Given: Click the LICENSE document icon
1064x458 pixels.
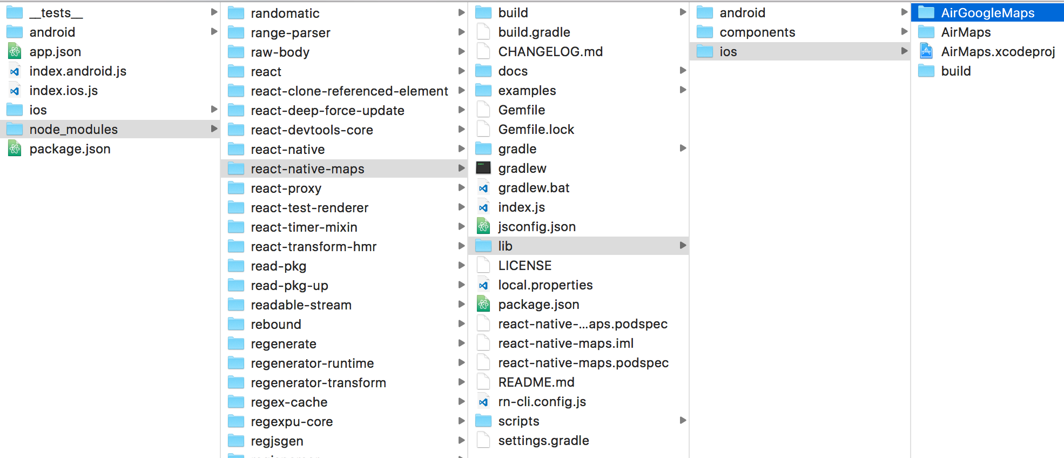Looking at the screenshot, I should (x=483, y=266).
